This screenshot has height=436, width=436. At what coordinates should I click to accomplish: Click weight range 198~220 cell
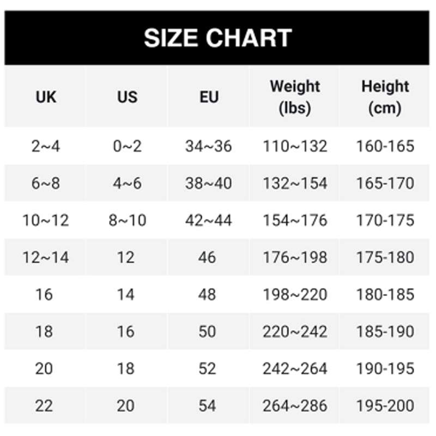(x=295, y=294)
